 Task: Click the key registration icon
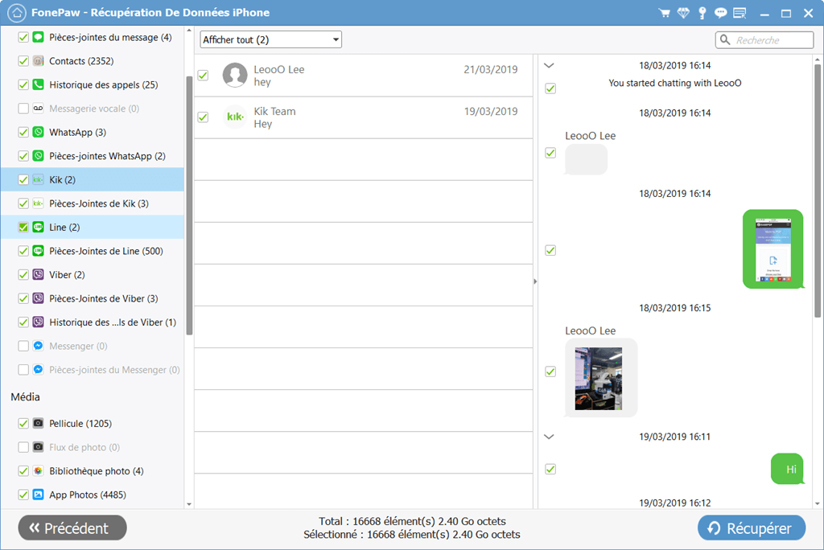[702, 13]
